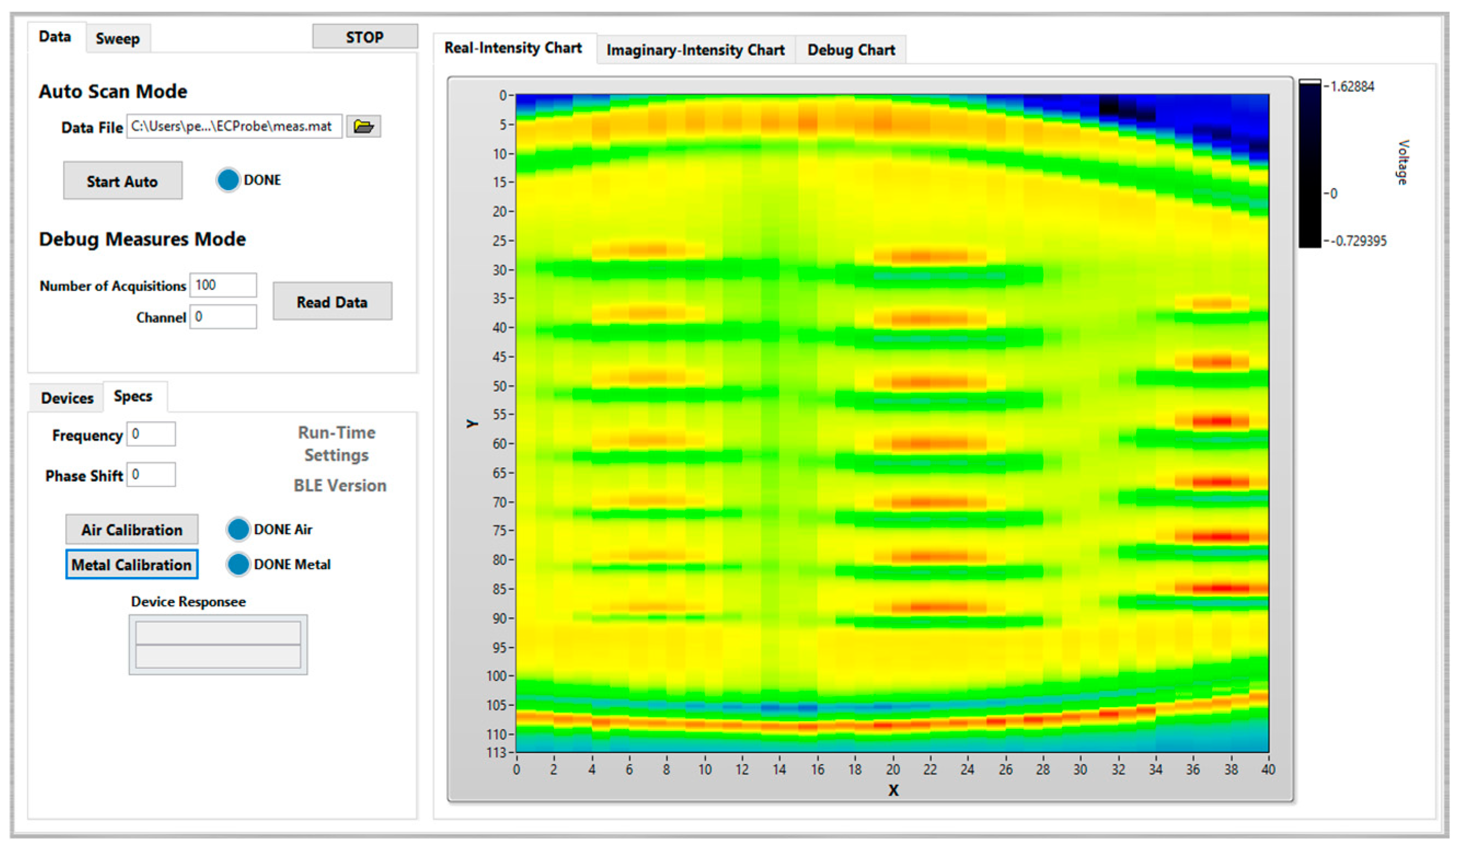The width and height of the screenshot is (1458, 850).
Task: Click the Number of Acquisitions field
Action: pos(223,285)
